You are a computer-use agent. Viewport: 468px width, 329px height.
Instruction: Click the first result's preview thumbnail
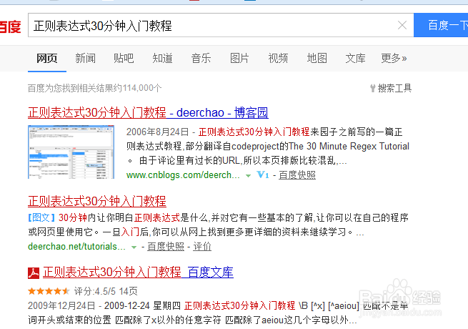70,152
